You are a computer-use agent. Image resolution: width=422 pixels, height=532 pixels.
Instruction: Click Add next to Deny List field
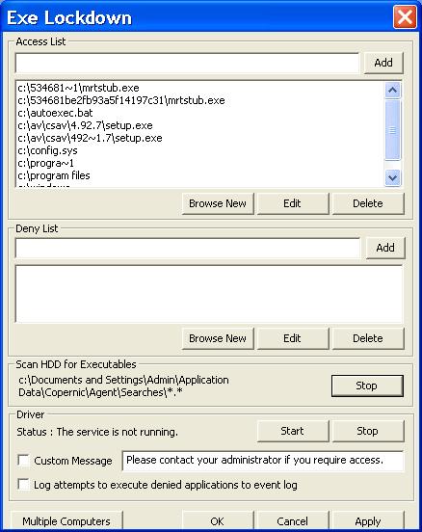pos(385,248)
